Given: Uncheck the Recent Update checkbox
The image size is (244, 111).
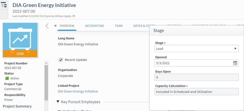Looking at the screenshot, I should click(x=61, y=60).
